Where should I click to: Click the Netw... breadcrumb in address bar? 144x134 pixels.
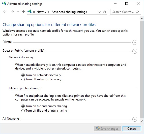click(41, 12)
